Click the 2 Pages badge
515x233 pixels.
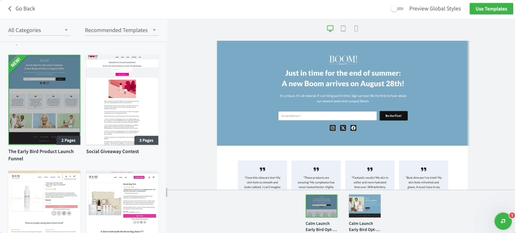point(68,140)
